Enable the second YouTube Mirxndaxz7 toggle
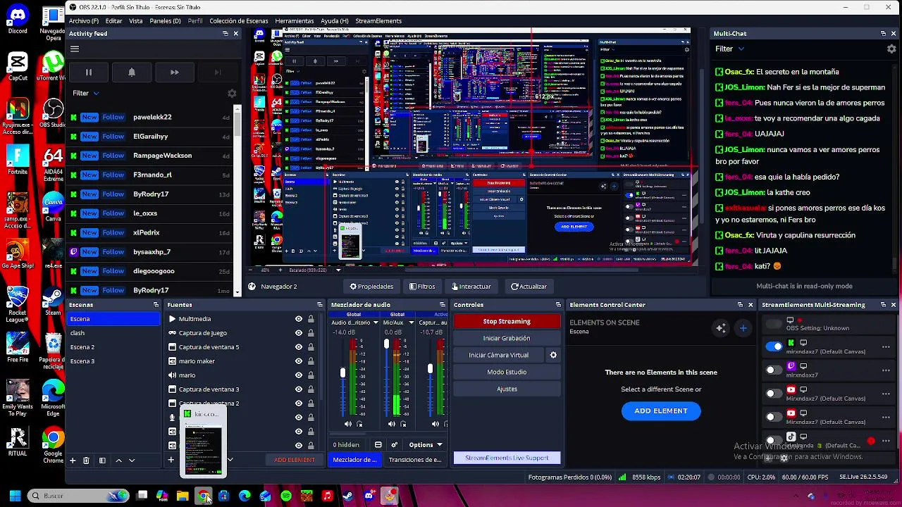Viewport: 902px width, 507px height. (774, 418)
